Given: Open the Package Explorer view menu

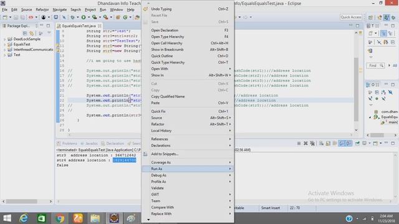Looking at the screenshot, I should pyautogui.click(x=49, y=33).
